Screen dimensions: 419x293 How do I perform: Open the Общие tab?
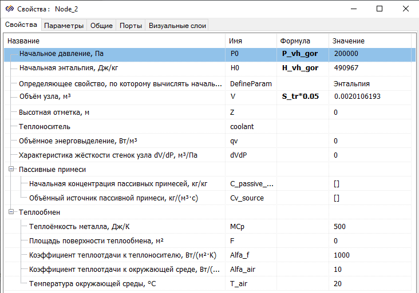[101, 26]
